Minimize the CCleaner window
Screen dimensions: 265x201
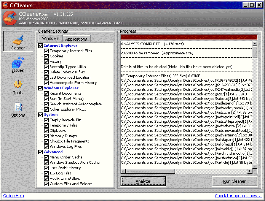pyautogui.click(x=246, y=5)
